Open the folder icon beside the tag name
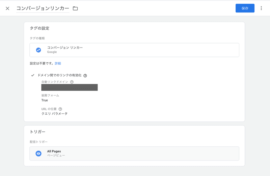270x176 pixels. [x=75, y=8]
